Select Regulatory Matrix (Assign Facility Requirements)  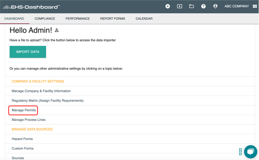(48, 101)
